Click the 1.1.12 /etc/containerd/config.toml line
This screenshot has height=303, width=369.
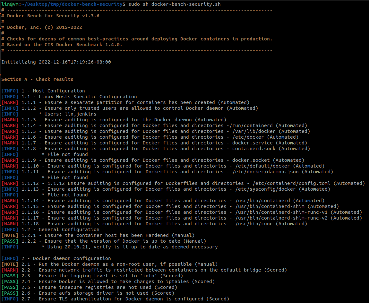coord(183,183)
